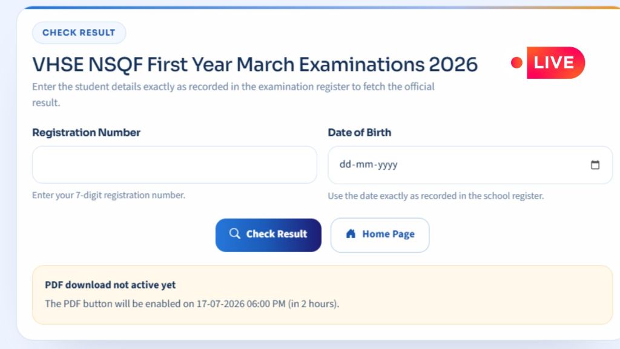Viewport: 620px width, 349px height.
Task: Select the yyyy part of date field
Action: pyautogui.click(x=387, y=165)
